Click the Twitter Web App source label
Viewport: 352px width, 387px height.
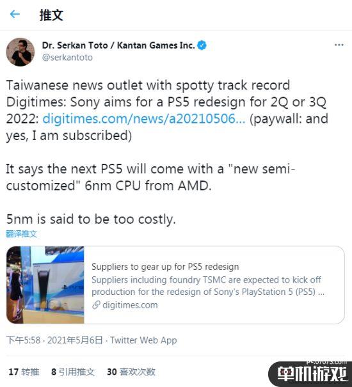(x=143, y=340)
